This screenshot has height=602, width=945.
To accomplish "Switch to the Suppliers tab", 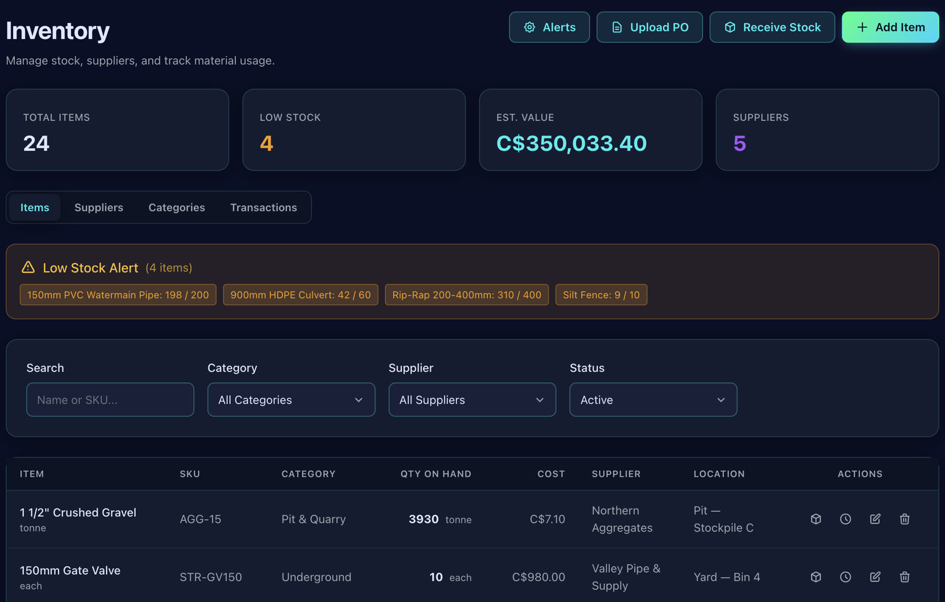I will click(x=99, y=207).
